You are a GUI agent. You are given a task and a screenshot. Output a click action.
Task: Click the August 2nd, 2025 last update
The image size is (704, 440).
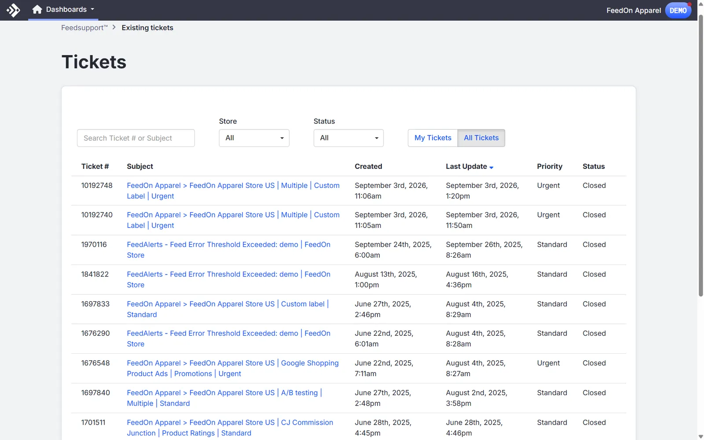click(x=477, y=398)
